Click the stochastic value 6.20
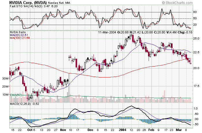The width and height of the screenshot is (202, 133). pos(55,6)
